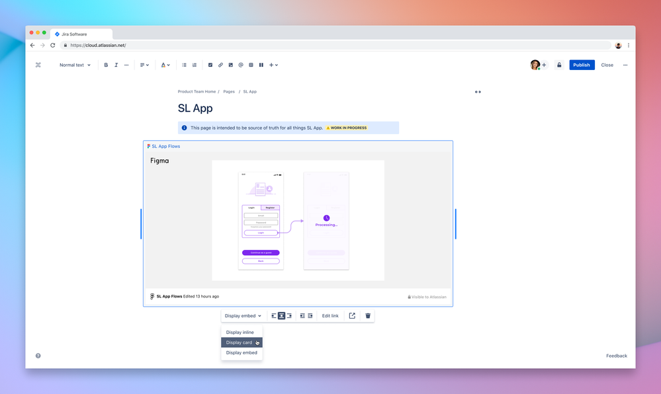Select Display embed menu option
Viewport: 661px width, 394px height.
(x=242, y=353)
